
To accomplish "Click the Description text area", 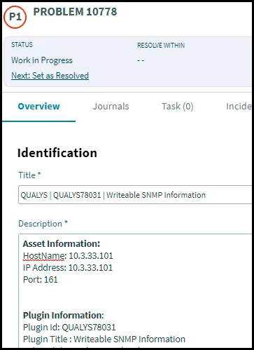I will (135, 290).
